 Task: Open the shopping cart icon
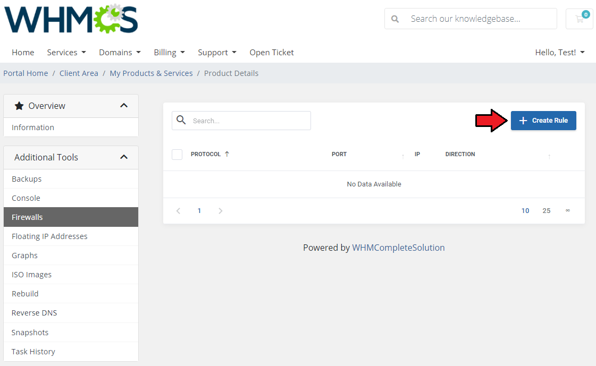[x=580, y=19]
